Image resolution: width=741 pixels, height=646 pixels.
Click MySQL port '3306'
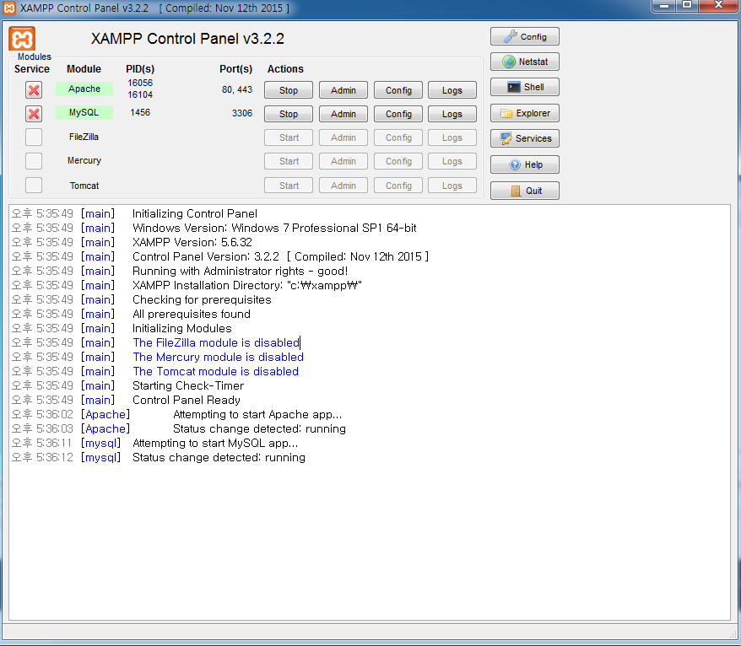coord(242,113)
